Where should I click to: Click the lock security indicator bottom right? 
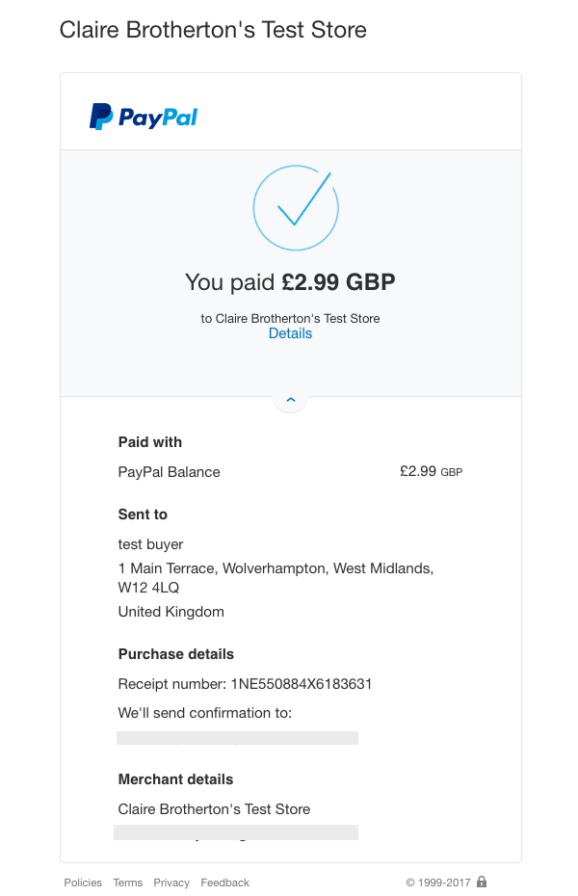click(481, 882)
